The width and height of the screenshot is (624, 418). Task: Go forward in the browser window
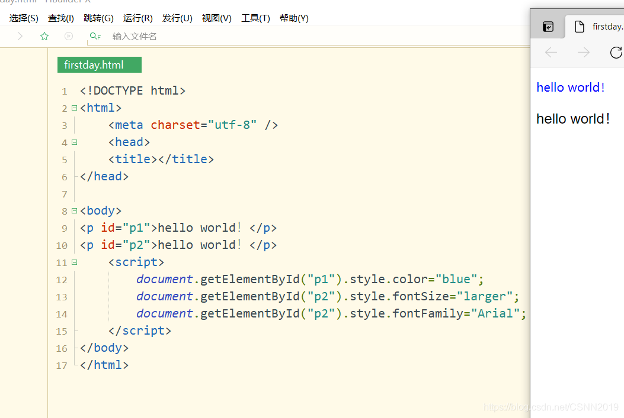click(584, 53)
